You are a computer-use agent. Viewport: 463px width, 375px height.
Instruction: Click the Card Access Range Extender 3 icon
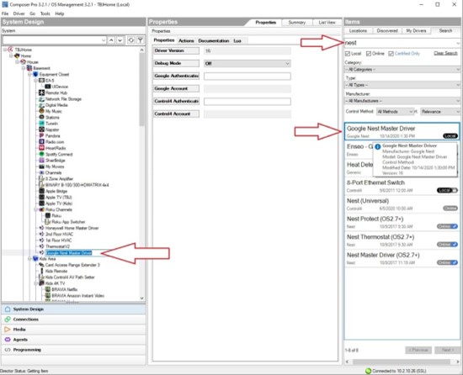41,265
